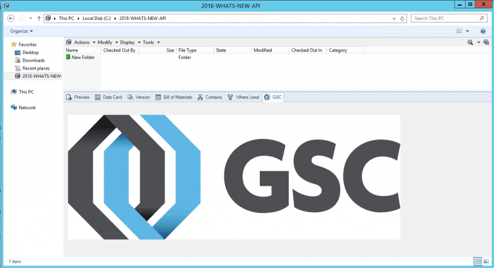The height and width of the screenshot is (268, 494).
Task: Open the Preview tab
Action: pyautogui.click(x=78, y=97)
